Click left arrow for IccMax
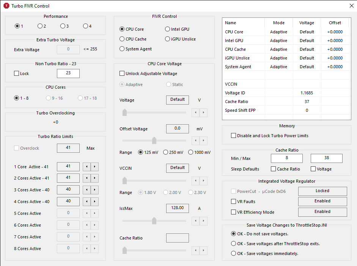 pyautogui.click(x=196, y=221)
